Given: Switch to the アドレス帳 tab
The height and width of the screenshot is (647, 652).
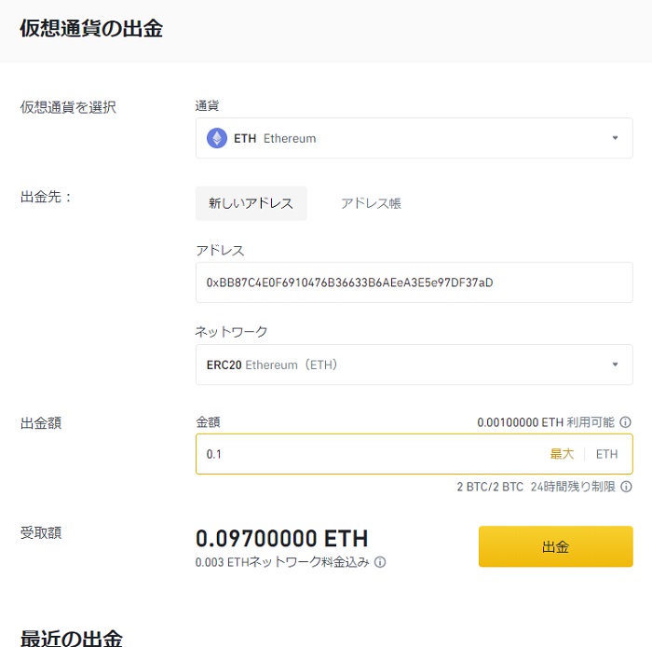Looking at the screenshot, I should (x=371, y=203).
